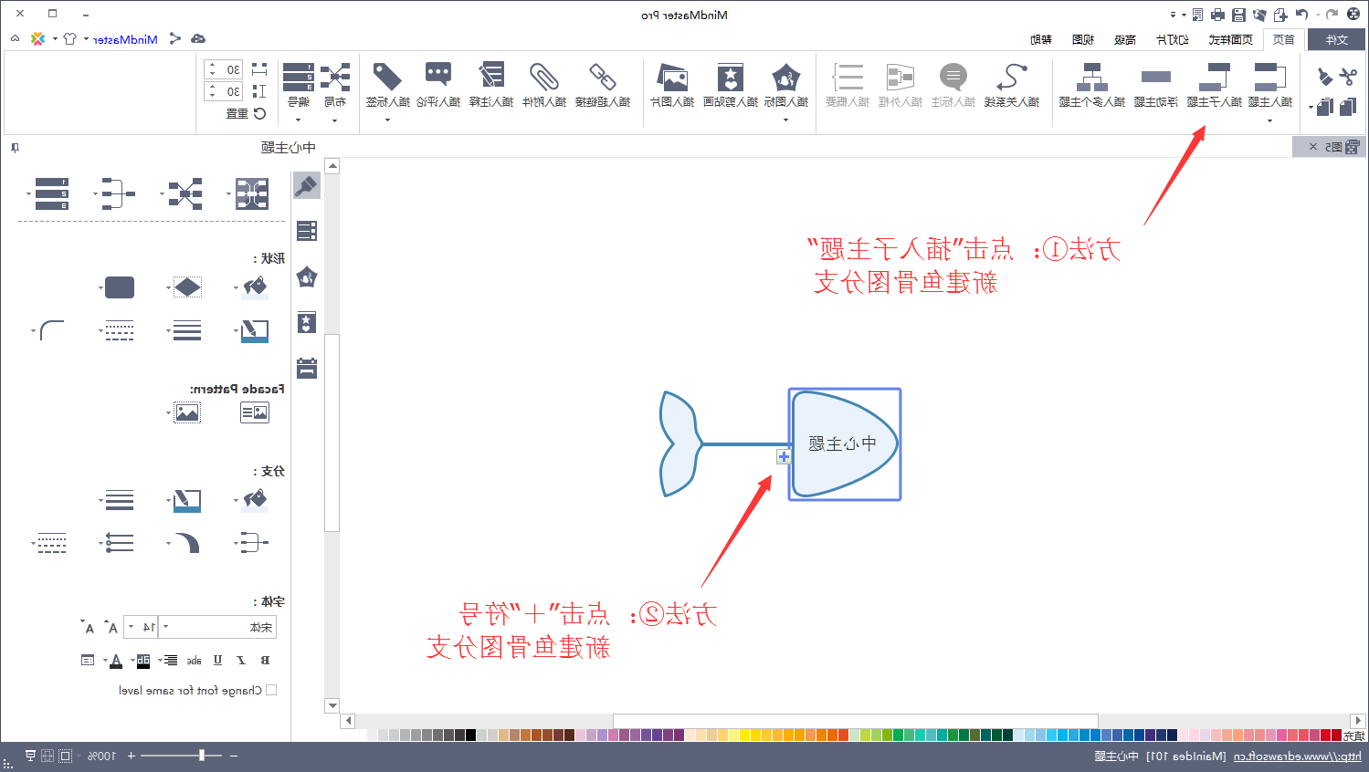Screen dimensions: 1369x772
Task: Expand the branch fill color dropdown under 分支
Action: click(236, 500)
